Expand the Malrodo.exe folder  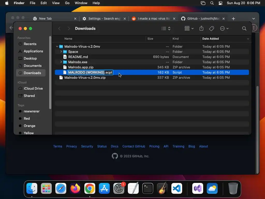click(61, 62)
